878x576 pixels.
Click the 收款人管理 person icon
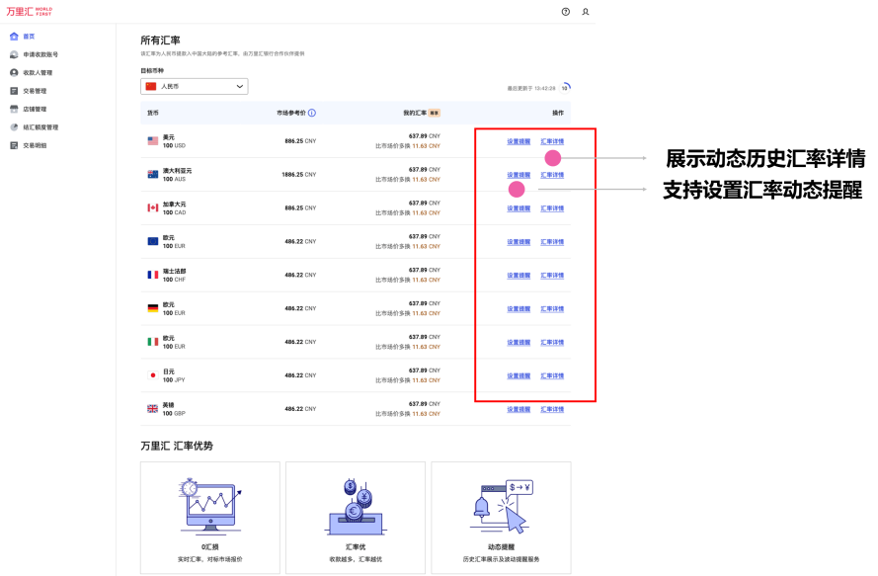coord(14,72)
